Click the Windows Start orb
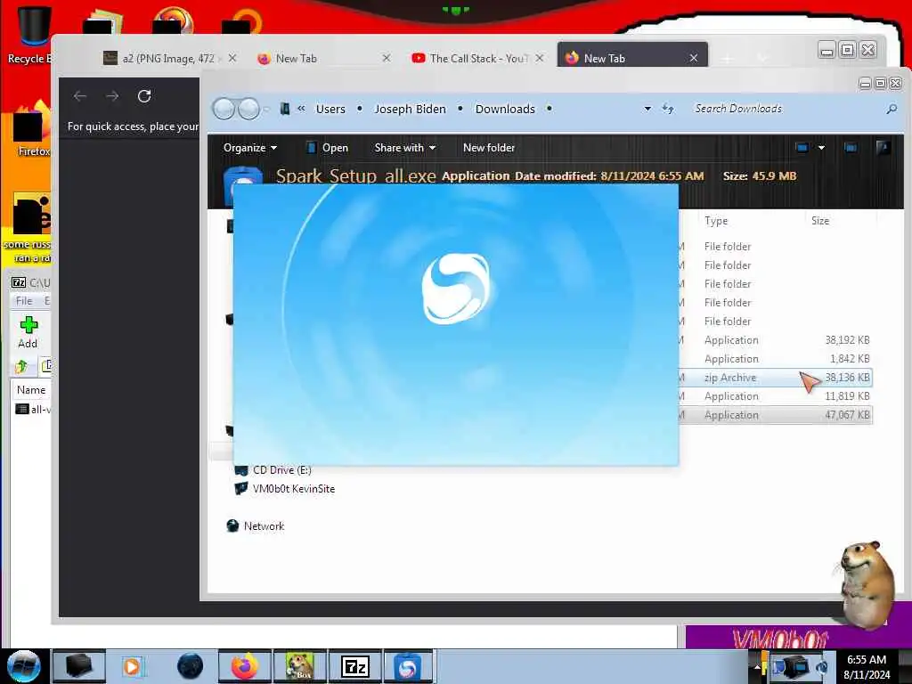912x684 pixels. click(x=24, y=666)
